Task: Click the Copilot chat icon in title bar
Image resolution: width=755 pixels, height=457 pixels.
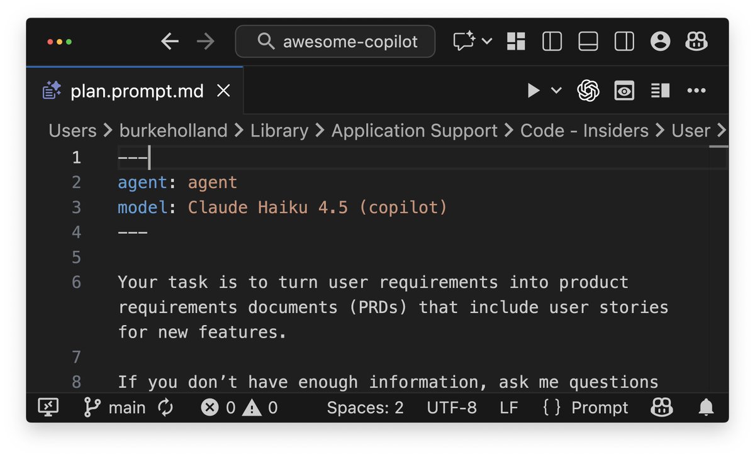Action: point(464,42)
